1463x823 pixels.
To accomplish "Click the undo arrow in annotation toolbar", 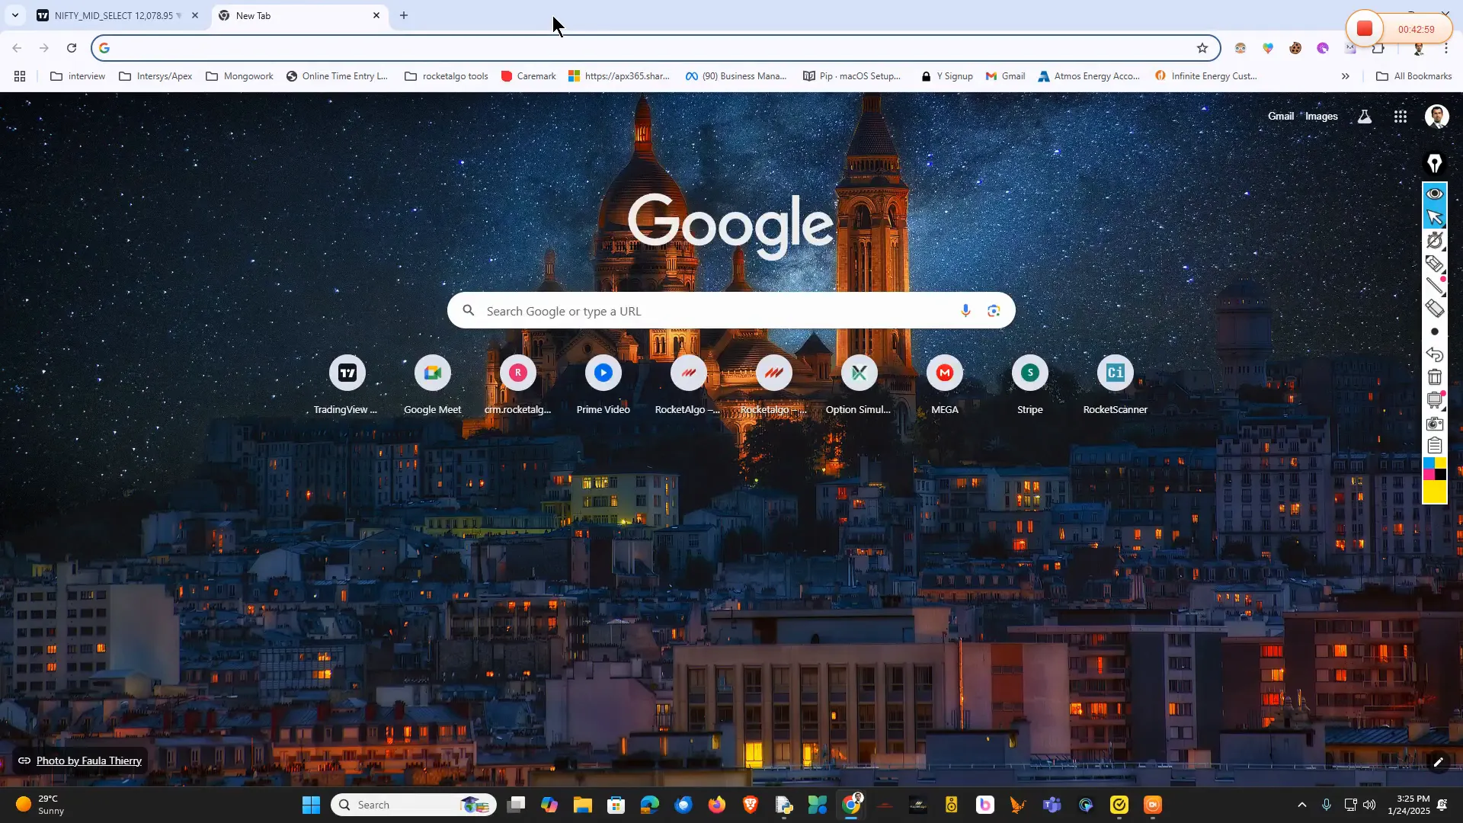I will [1435, 354].
